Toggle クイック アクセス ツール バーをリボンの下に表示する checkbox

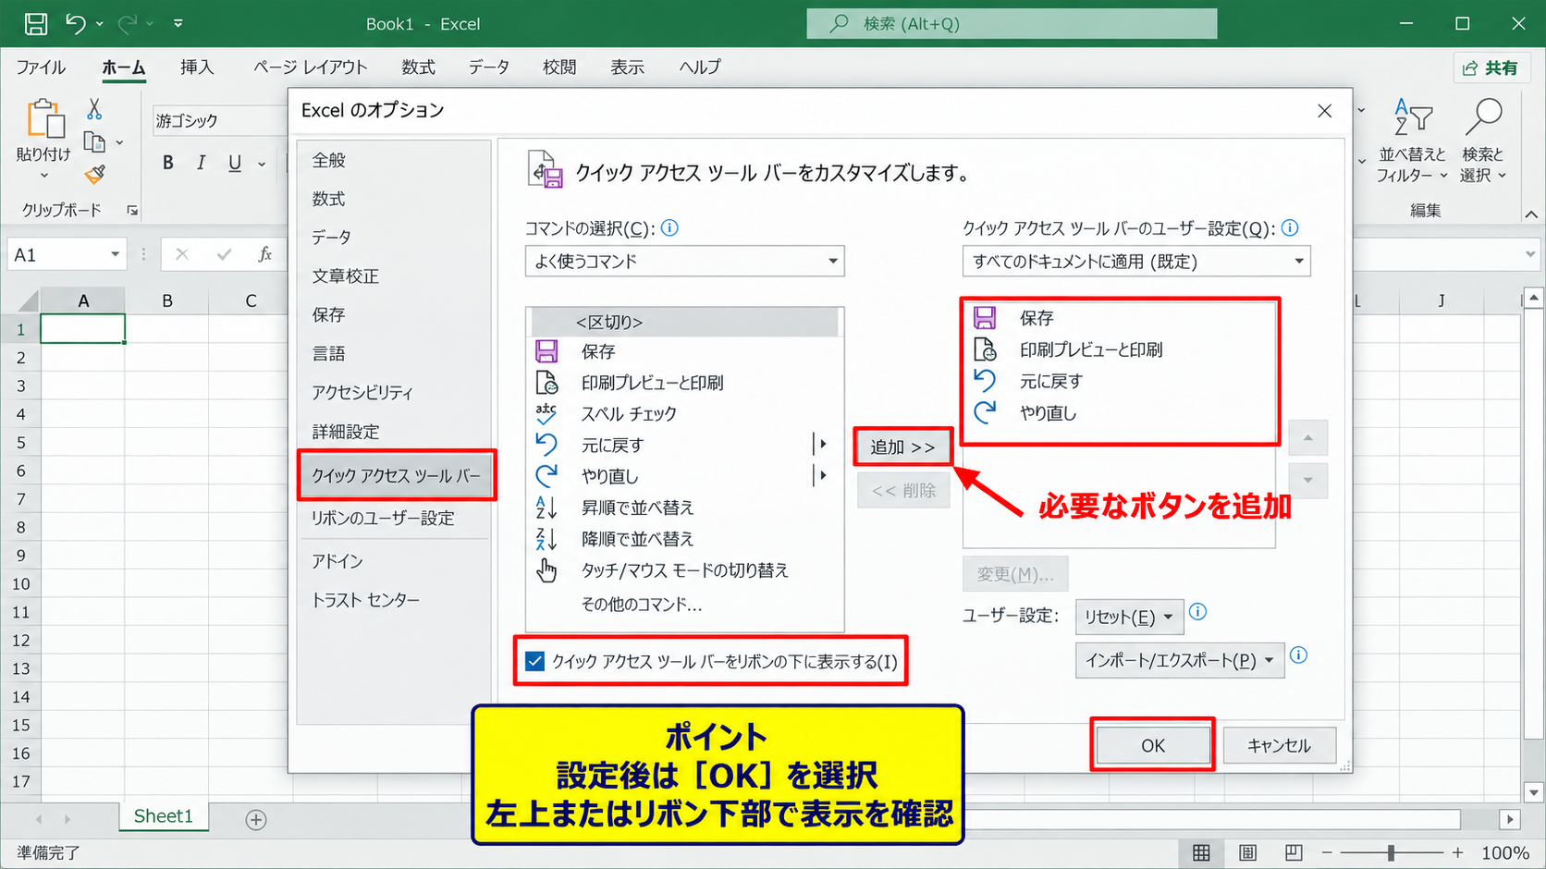click(x=534, y=661)
